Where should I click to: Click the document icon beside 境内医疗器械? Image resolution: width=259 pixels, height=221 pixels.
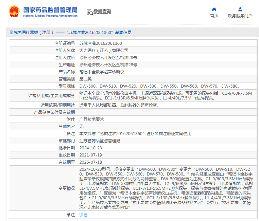11,33
